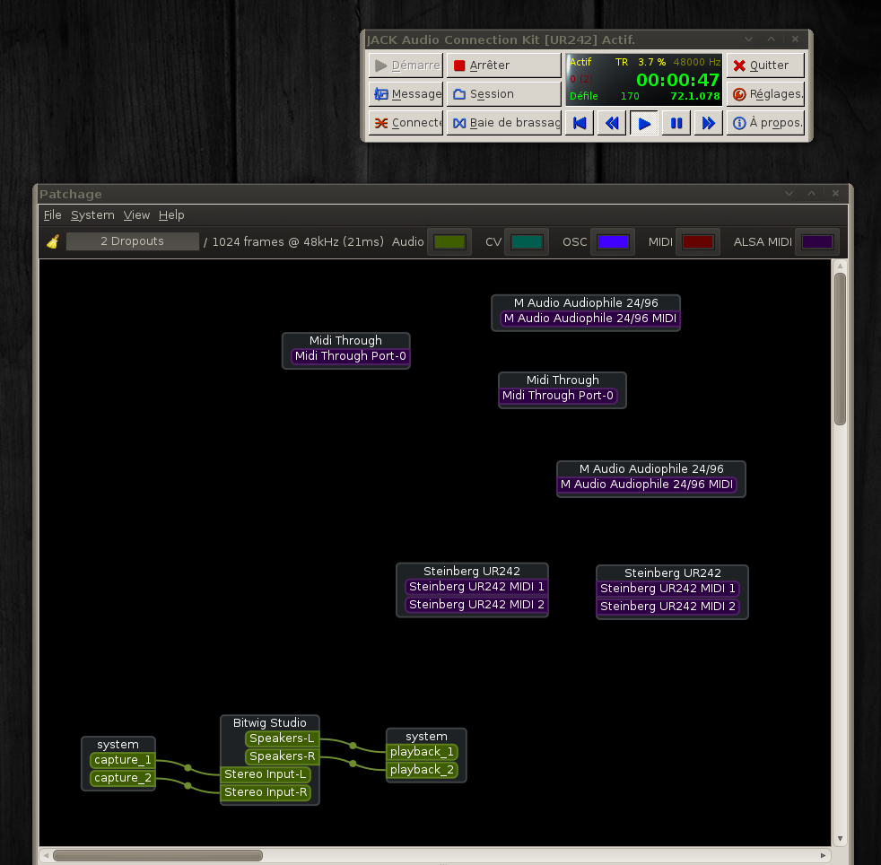
Task: Select Bitwig Studio Speakers-L port
Action: [x=282, y=738]
